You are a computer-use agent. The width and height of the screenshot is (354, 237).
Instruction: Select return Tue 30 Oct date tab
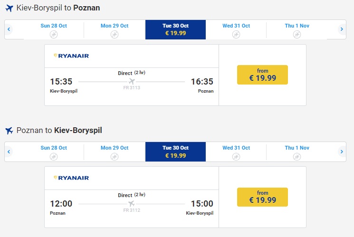175,152
